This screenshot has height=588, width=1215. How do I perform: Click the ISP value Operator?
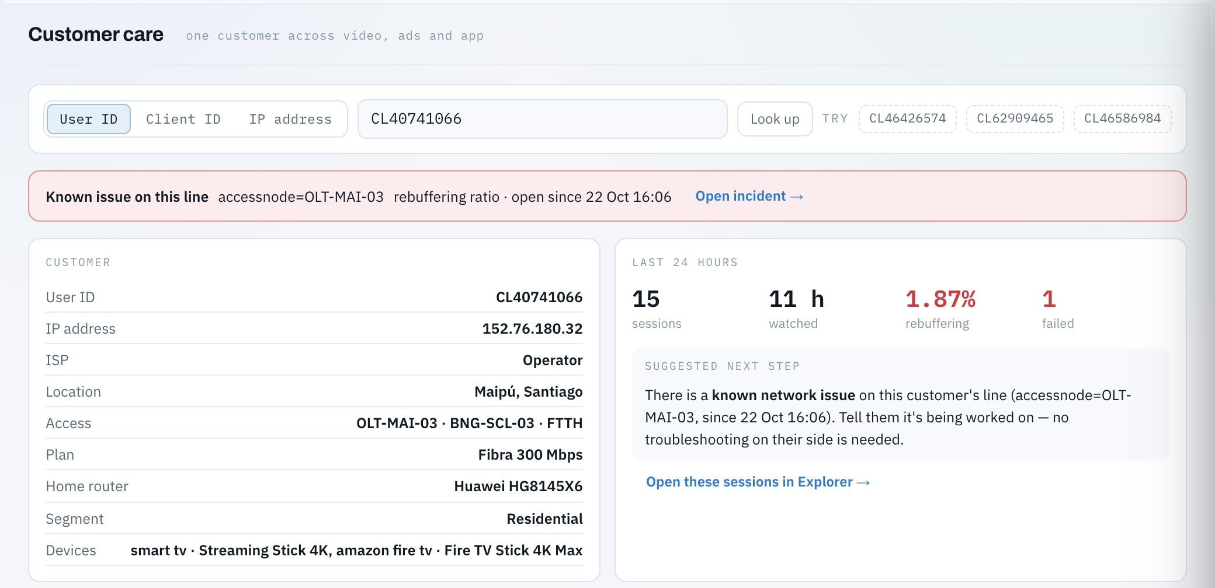(x=553, y=360)
